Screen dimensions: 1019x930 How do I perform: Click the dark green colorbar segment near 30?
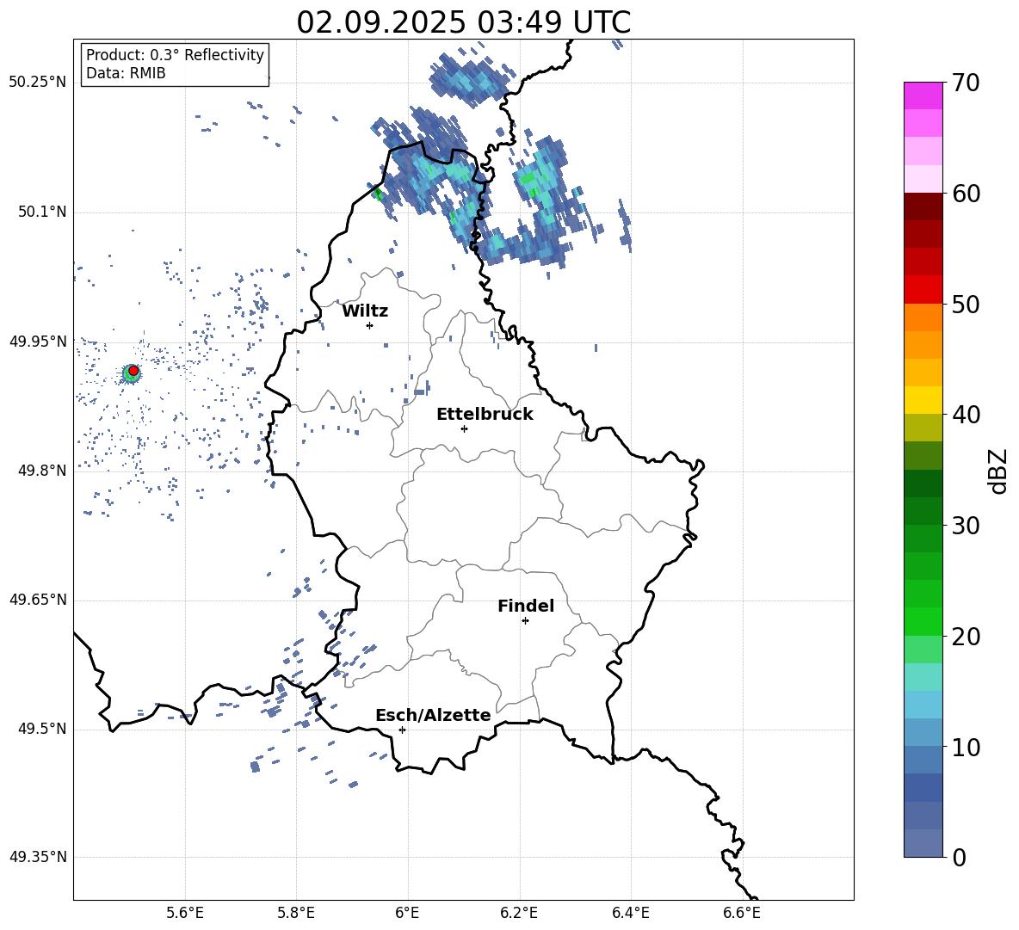click(x=923, y=511)
